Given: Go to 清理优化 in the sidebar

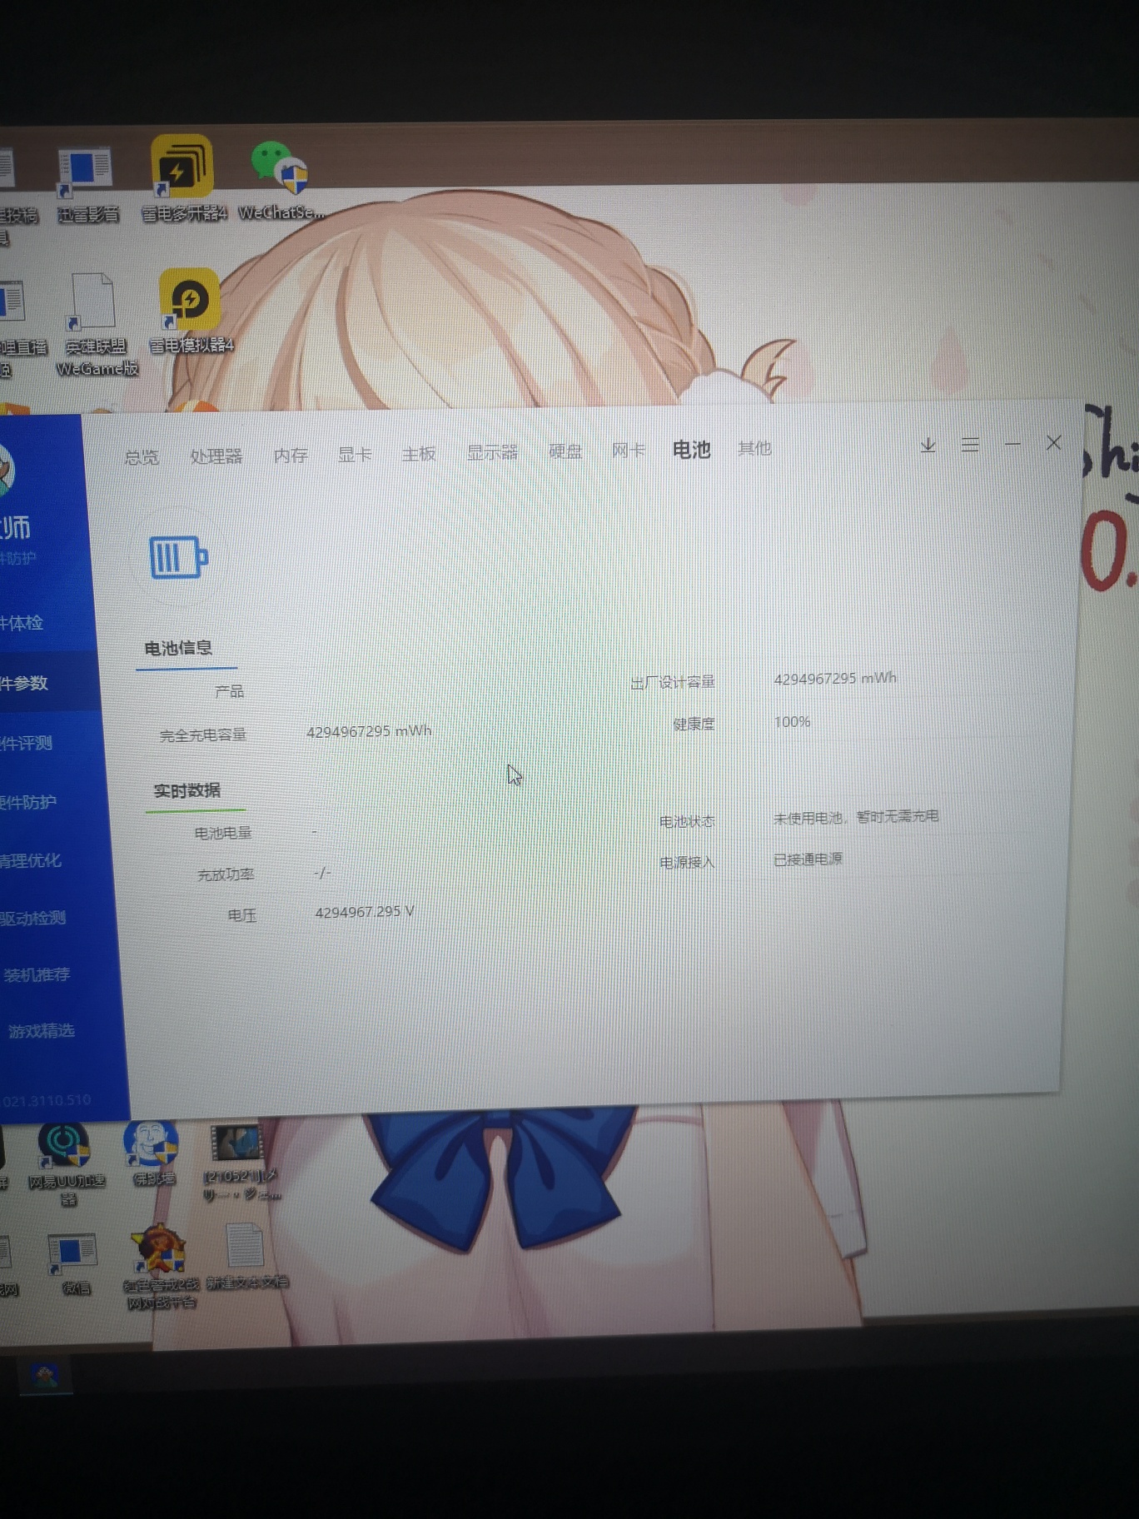Looking at the screenshot, I should (31, 861).
